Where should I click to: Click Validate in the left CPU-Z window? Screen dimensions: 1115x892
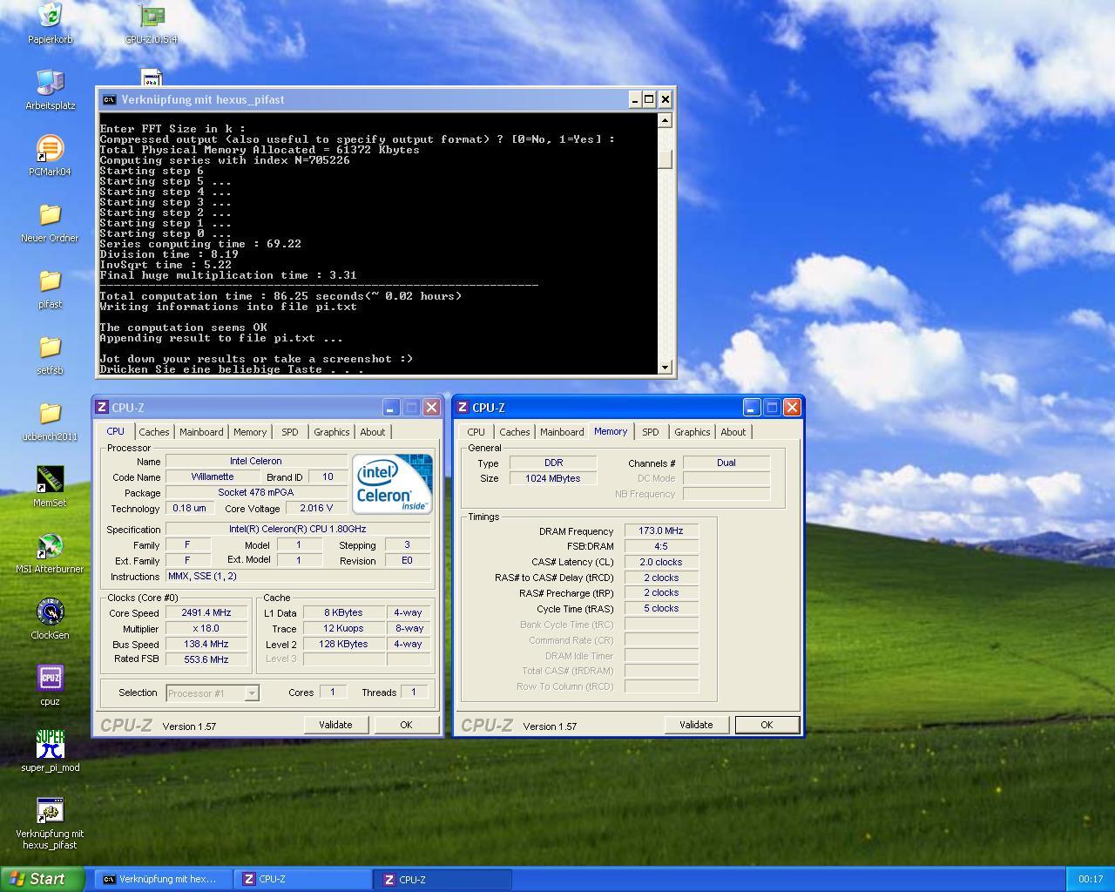335,725
